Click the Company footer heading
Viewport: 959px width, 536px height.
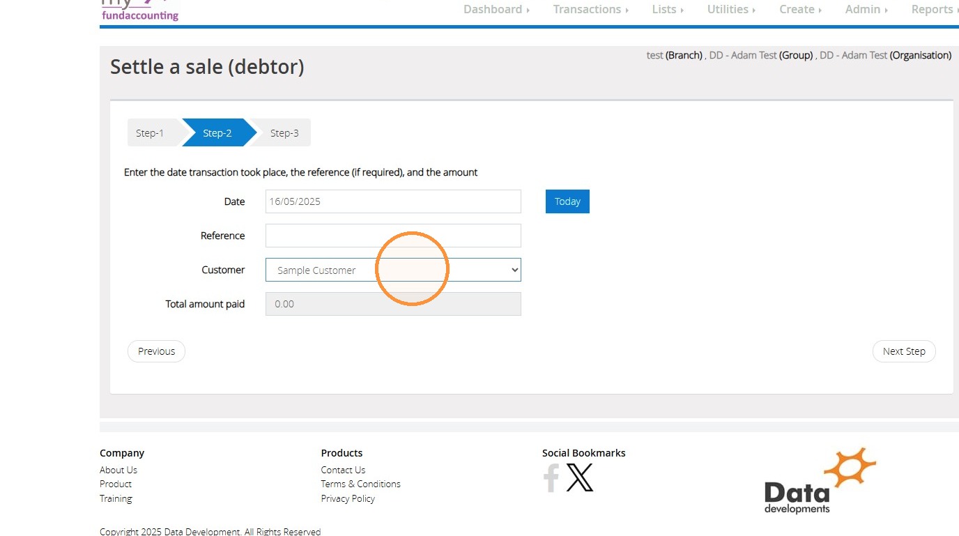pyautogui.click(x=122, y=453)
